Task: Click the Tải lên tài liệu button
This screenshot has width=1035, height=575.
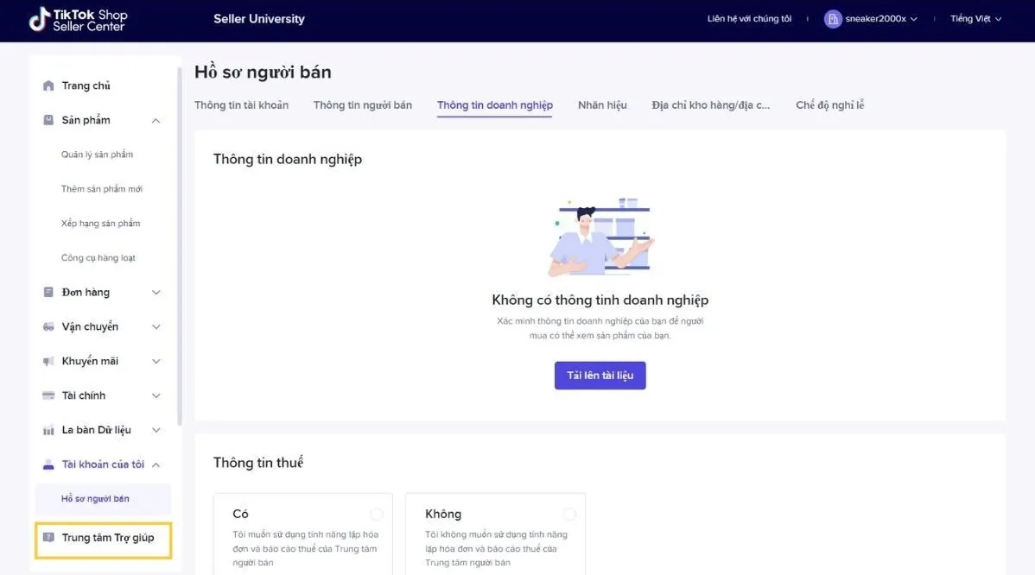Action: point(600,376)
